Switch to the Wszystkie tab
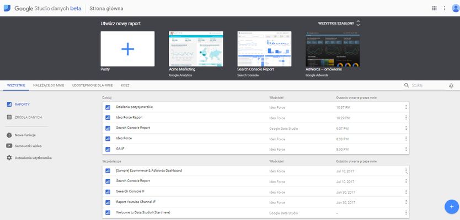Viewport: 460px width, 220px height. [x=16, y=85]
